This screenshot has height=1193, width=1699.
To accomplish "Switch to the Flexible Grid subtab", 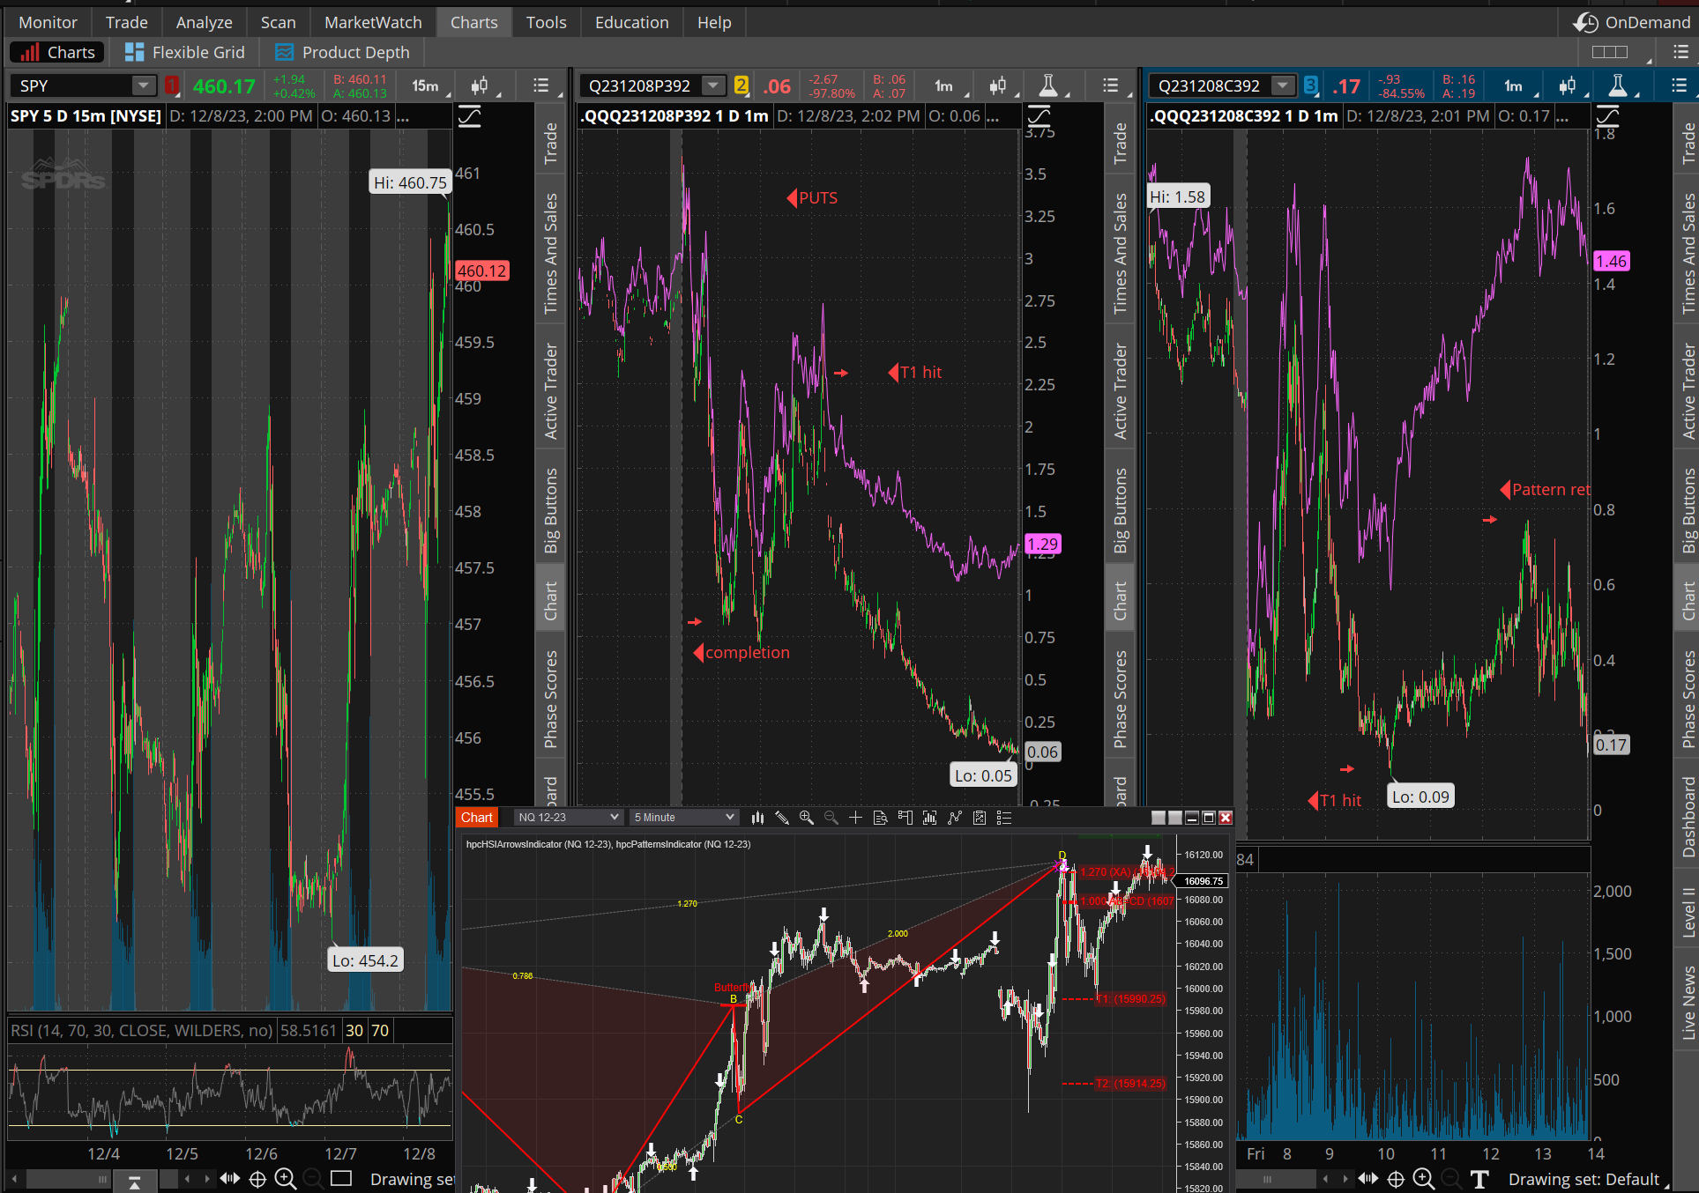I will (184, 52).
